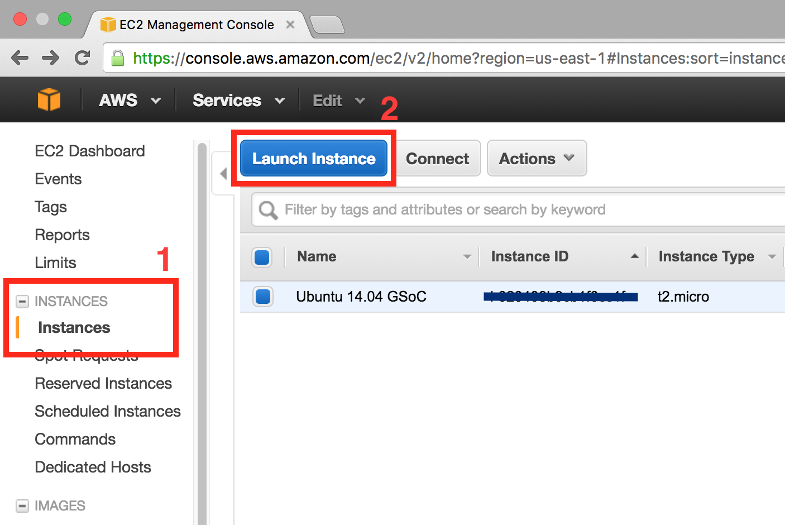Open Commands in the sidebar
The image size is (785, 525).
(75, 439)
